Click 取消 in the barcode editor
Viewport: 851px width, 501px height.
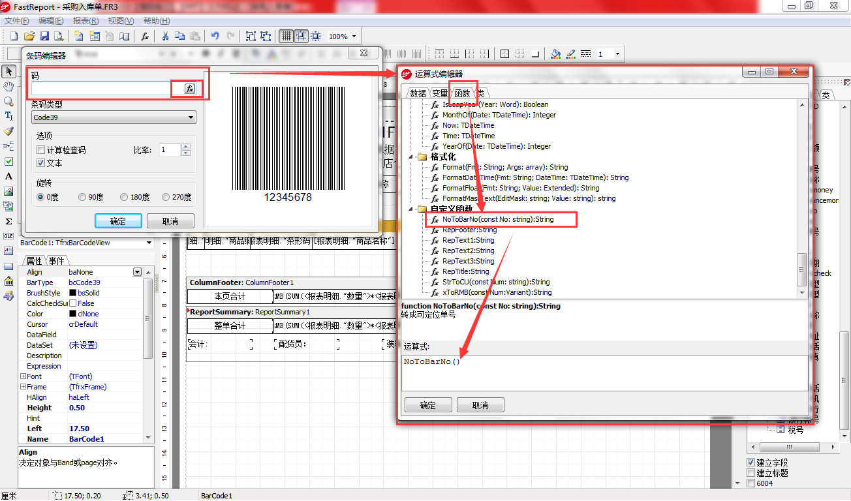tap(170, 220)
